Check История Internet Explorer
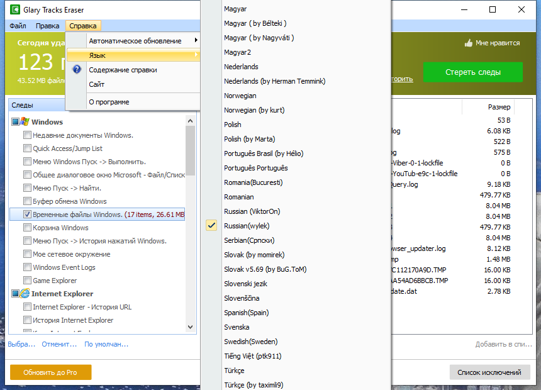This screenshot has height=390, width=541. click(x=27, y=320)
